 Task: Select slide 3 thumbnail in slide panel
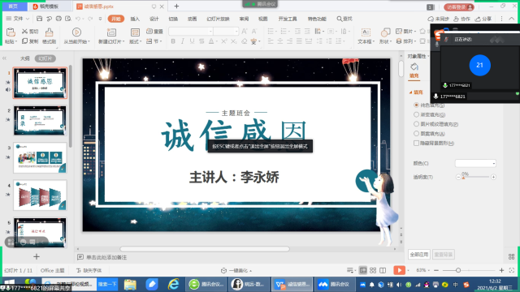point(40,158)
